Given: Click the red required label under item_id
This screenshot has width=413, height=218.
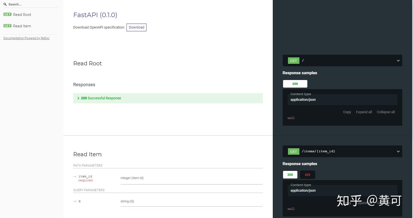Looking at the screenshot, I should click(85, 180).
